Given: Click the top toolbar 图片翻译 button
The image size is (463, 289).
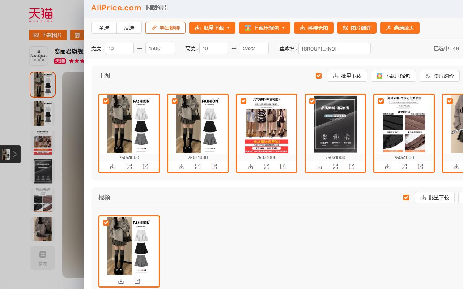Looking at the screenshot, I should point(357,28).
